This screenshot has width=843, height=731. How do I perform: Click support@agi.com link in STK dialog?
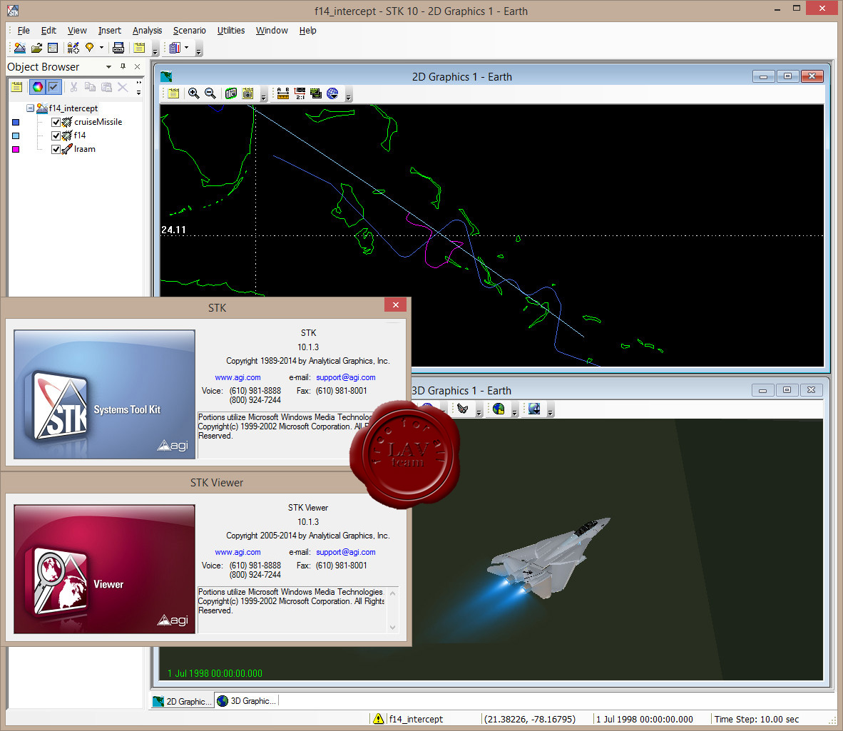pos(346,377)
